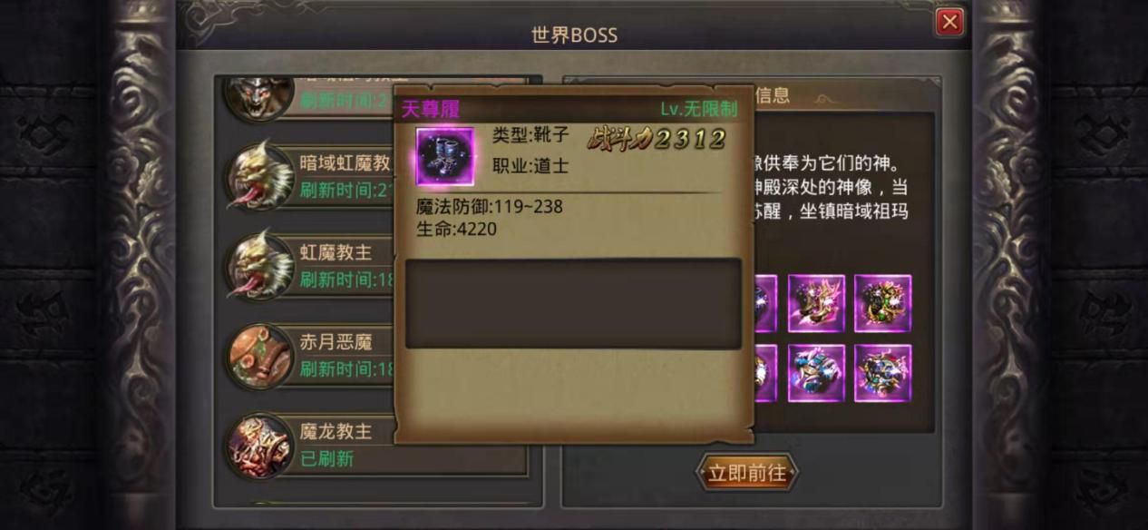Tap the partially hidden bottom-left reward icon
Viewport: 1148px width, 530px height.
tap(765, 373)
